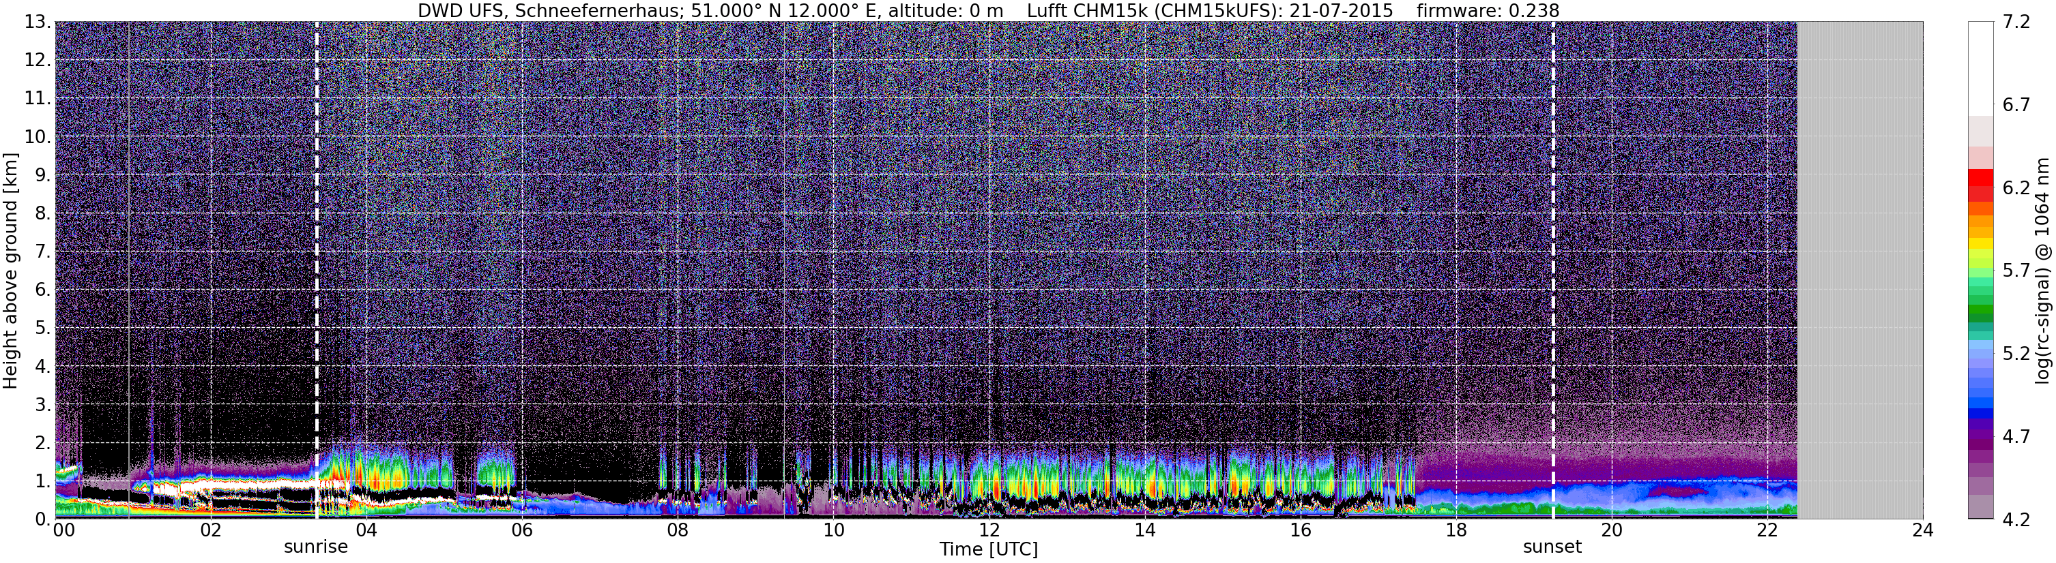
Task: Click the "5.7" colorbar tick label
Action: coord(2016,271)
